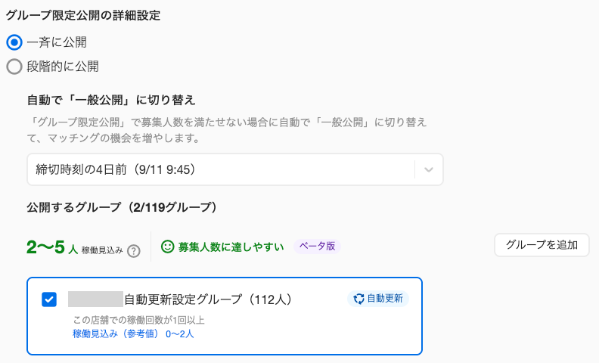
Task: Uncheck the 自動更新設定グループ checkbox
Action: 49,299
